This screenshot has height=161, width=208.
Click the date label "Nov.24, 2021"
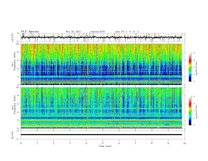click(x=73, y=32)
